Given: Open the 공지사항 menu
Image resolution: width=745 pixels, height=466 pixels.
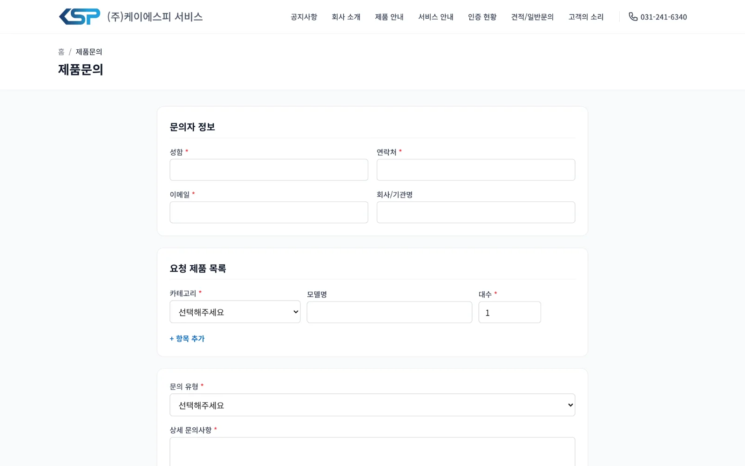Looking at the screenshot, I should [304, 17].
